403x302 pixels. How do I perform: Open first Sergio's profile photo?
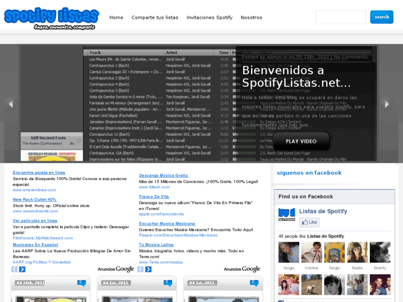(x=289, y=252)
